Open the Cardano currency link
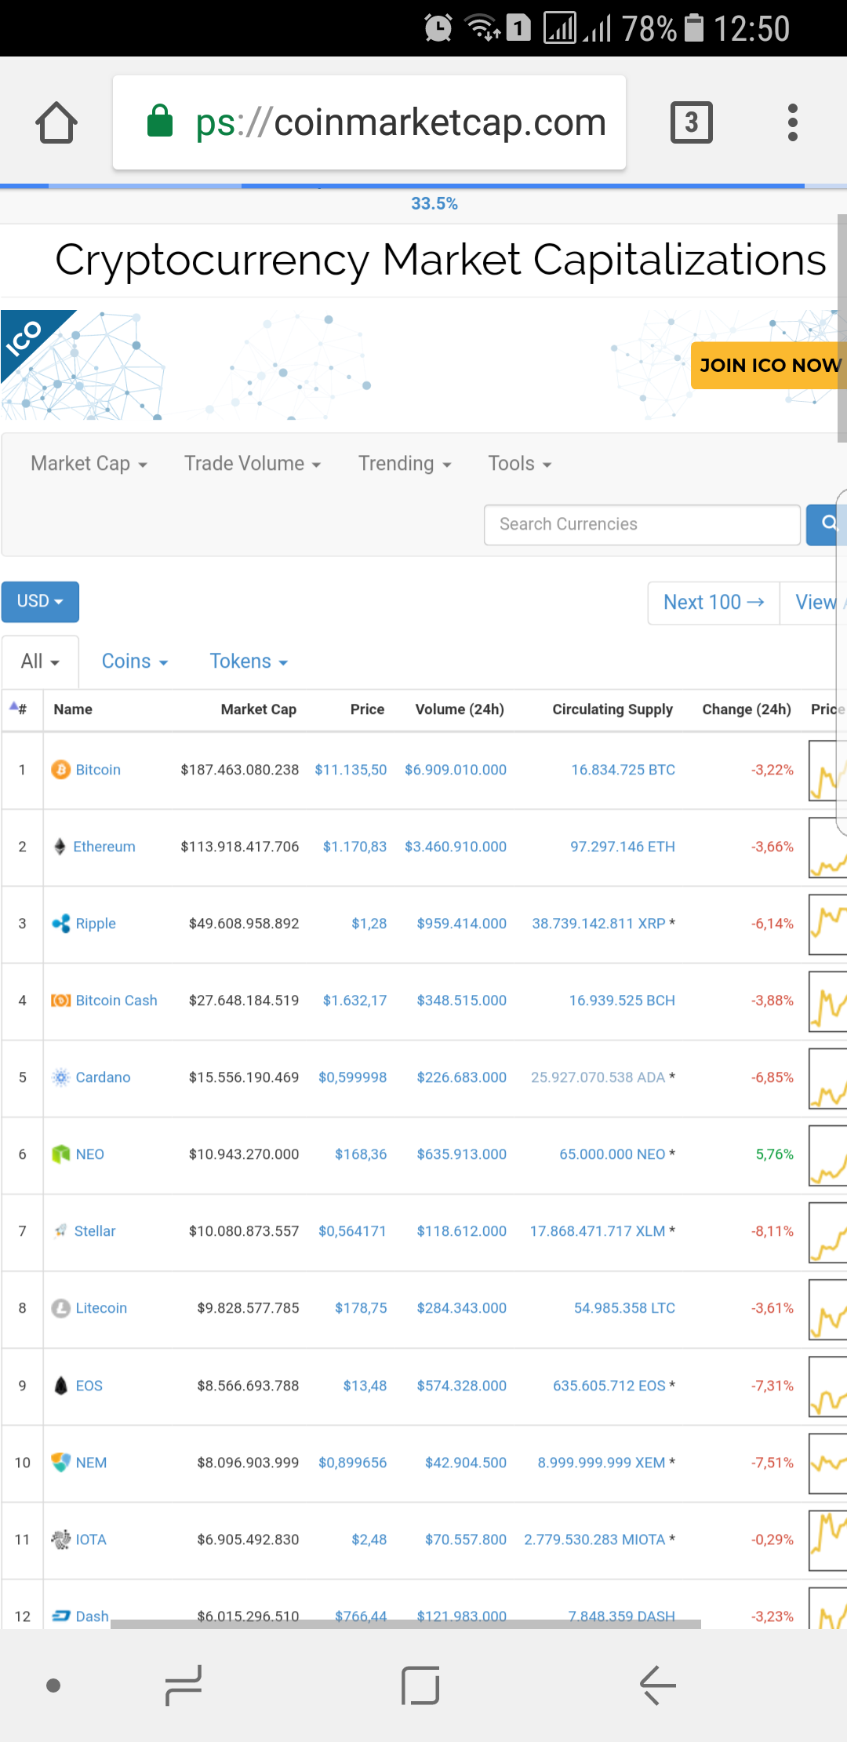The height and width of the screenshot is (1742, 847). click(x=103, y=1077)
